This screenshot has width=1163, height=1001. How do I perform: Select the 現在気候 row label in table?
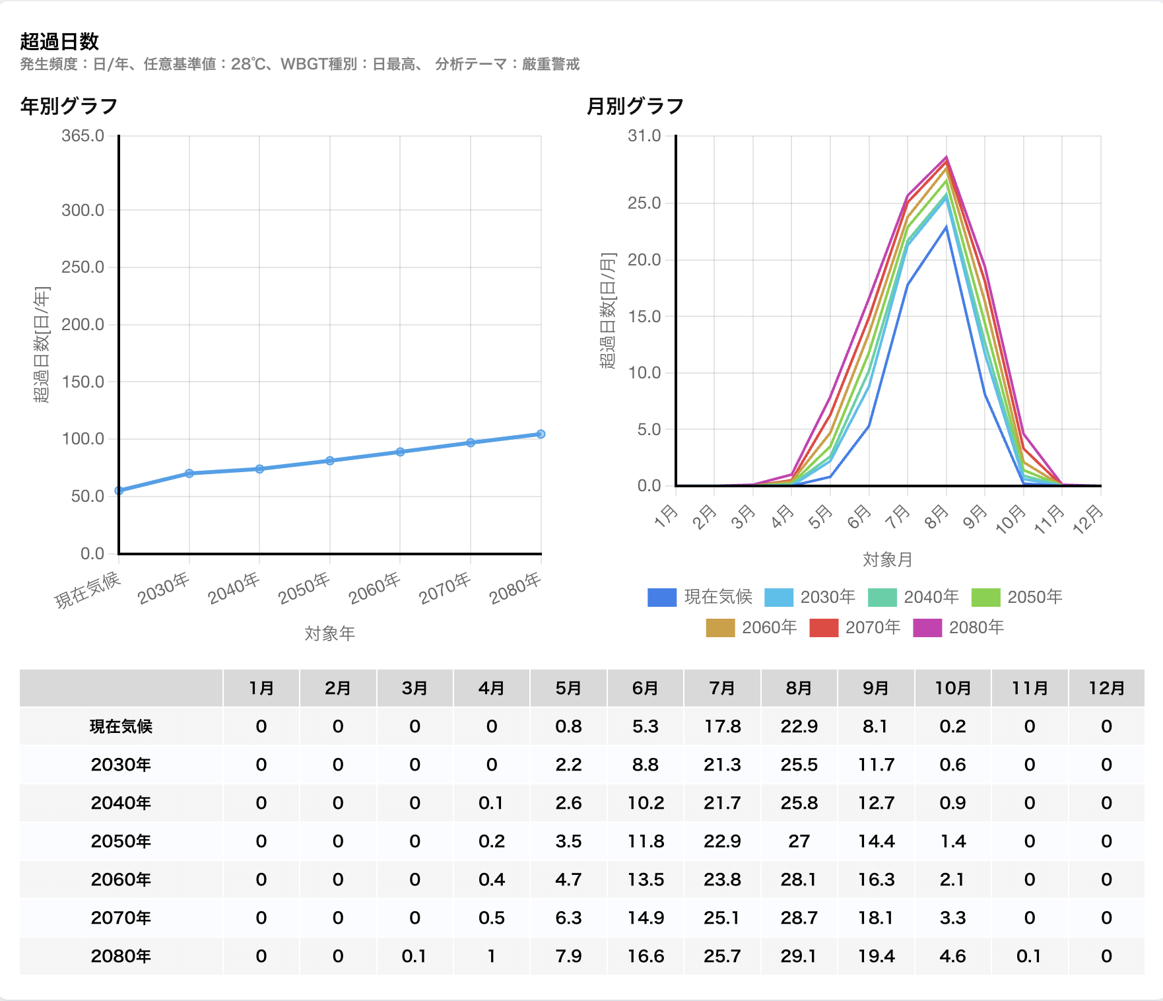click(x=121, y=726)
